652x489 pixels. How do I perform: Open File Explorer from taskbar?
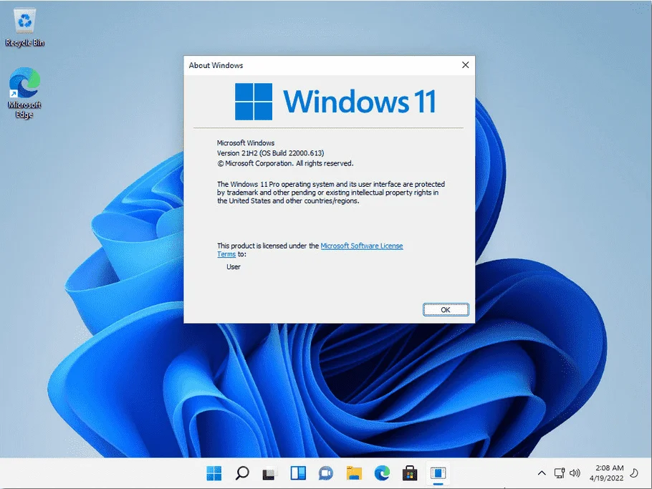[354, 473]
